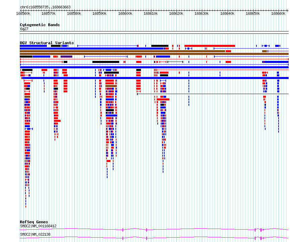
Task: Click the blue variant bar spanning 168654k to the right edge
Action: 276,62
